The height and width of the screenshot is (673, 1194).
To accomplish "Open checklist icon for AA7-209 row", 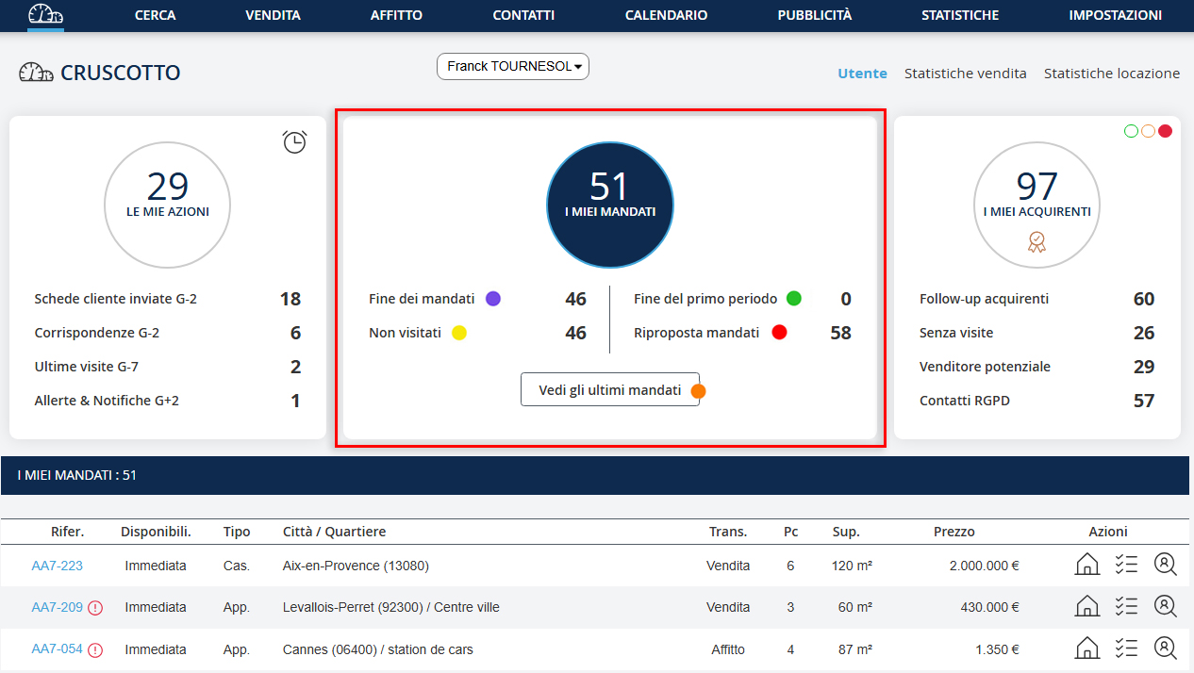I will [x=1126, y=607].
